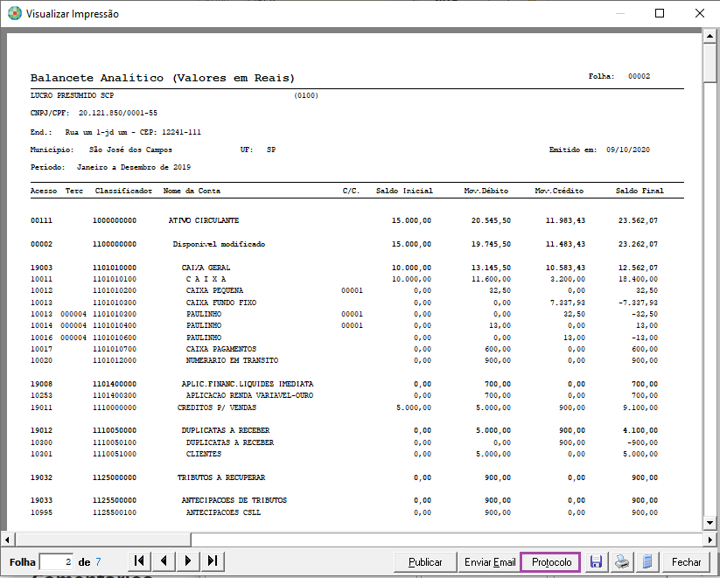
Task: Click the Enviar Email button
Action: point(490,562)
